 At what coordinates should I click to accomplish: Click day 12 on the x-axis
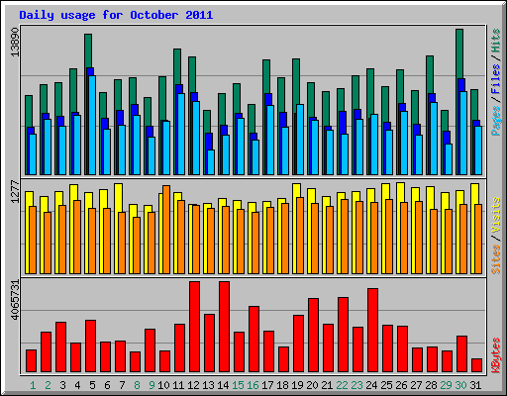pyautogui.click(x=193, y=385)
